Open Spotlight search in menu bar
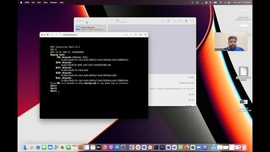The height and width of the screenshot is (152, 270). (225, 3)
